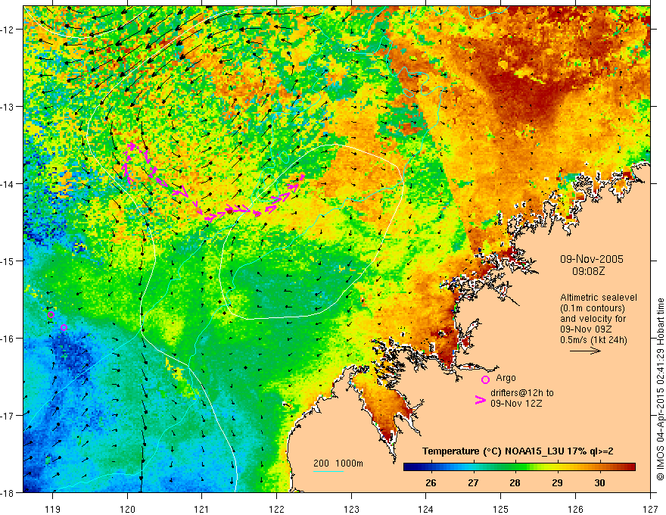Image resolution: width=666 pixels, height=515 pixels.
Task: Click longitude axis label '120'
Action: (x=127, y=509)
